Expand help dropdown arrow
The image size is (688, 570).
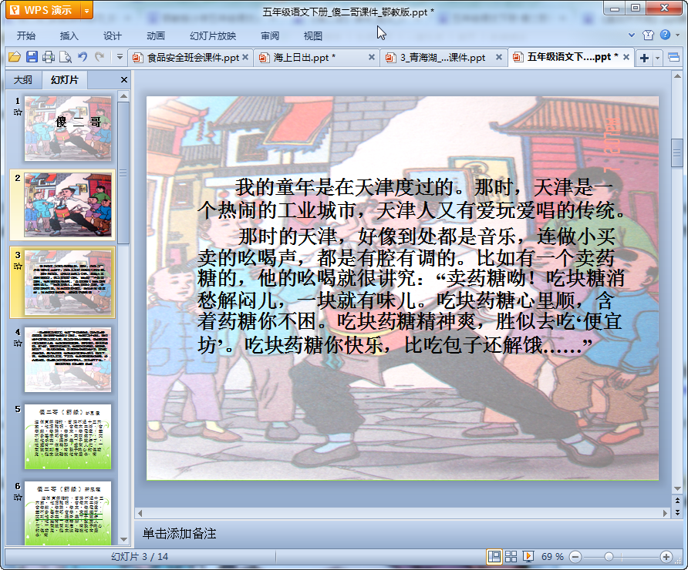pos(677,35)
